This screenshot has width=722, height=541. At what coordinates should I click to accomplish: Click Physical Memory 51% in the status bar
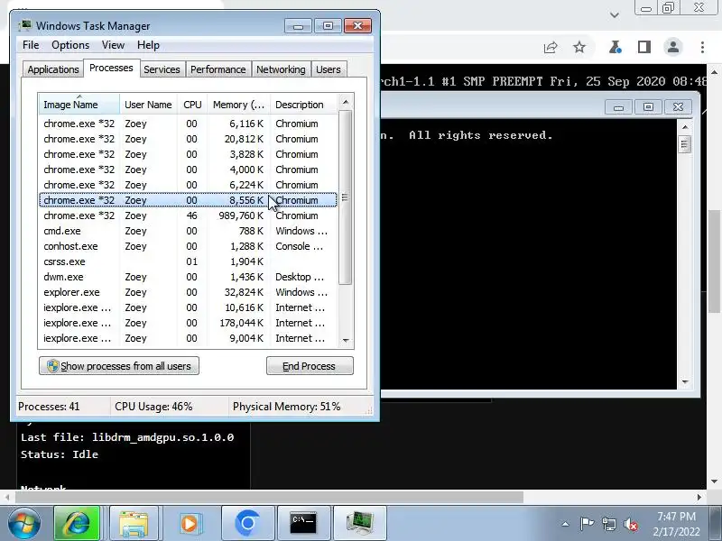[x=286, y=407]
